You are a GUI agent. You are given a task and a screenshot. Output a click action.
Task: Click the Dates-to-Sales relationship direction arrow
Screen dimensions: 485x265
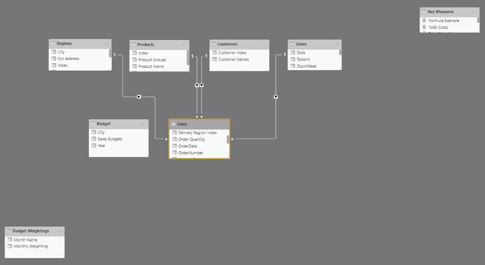[276, 97]
